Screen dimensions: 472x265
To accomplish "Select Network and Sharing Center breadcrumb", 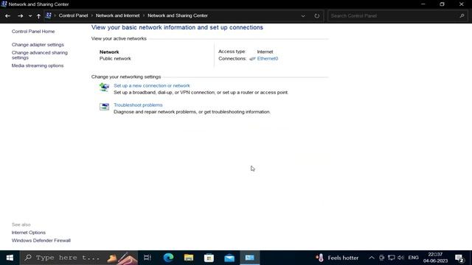I will pos(178,15).
